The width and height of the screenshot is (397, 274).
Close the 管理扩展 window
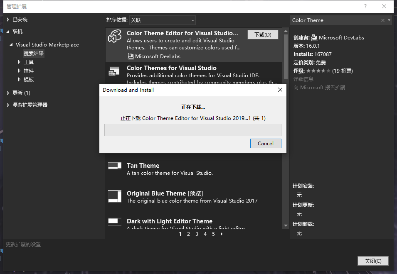(x=384, y=6)
